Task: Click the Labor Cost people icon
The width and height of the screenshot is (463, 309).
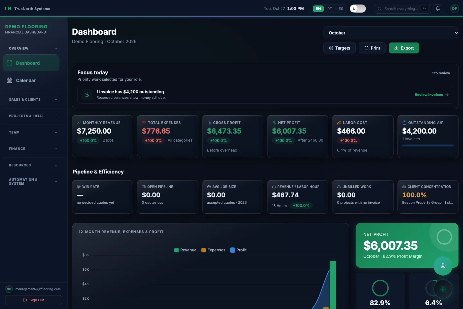Action: pos(339,123)
